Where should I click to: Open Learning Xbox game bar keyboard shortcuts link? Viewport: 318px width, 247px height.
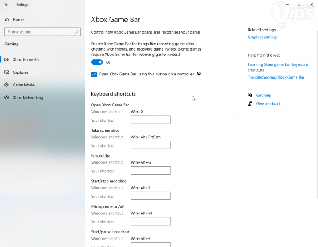(278, 67)
